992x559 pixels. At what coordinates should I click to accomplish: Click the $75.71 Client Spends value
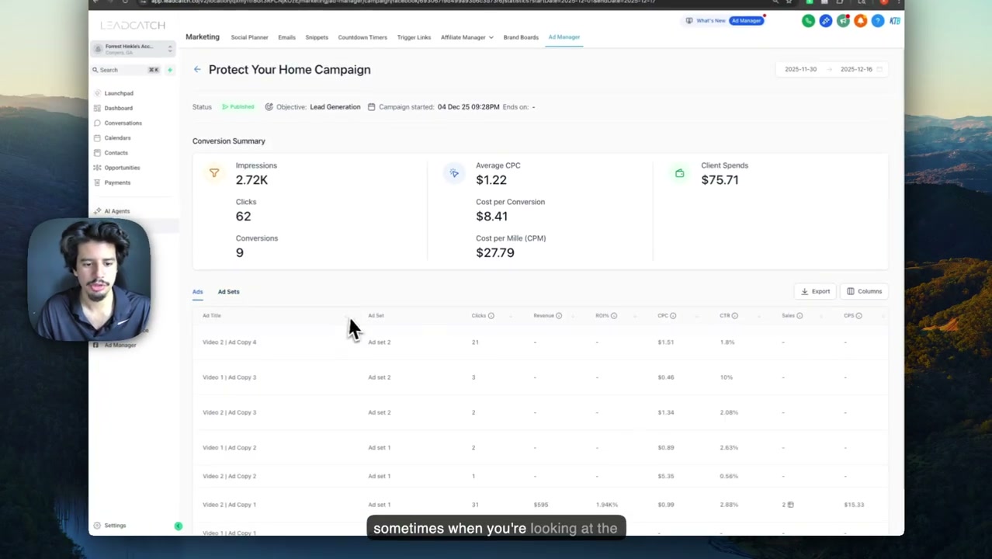point(720,180)
